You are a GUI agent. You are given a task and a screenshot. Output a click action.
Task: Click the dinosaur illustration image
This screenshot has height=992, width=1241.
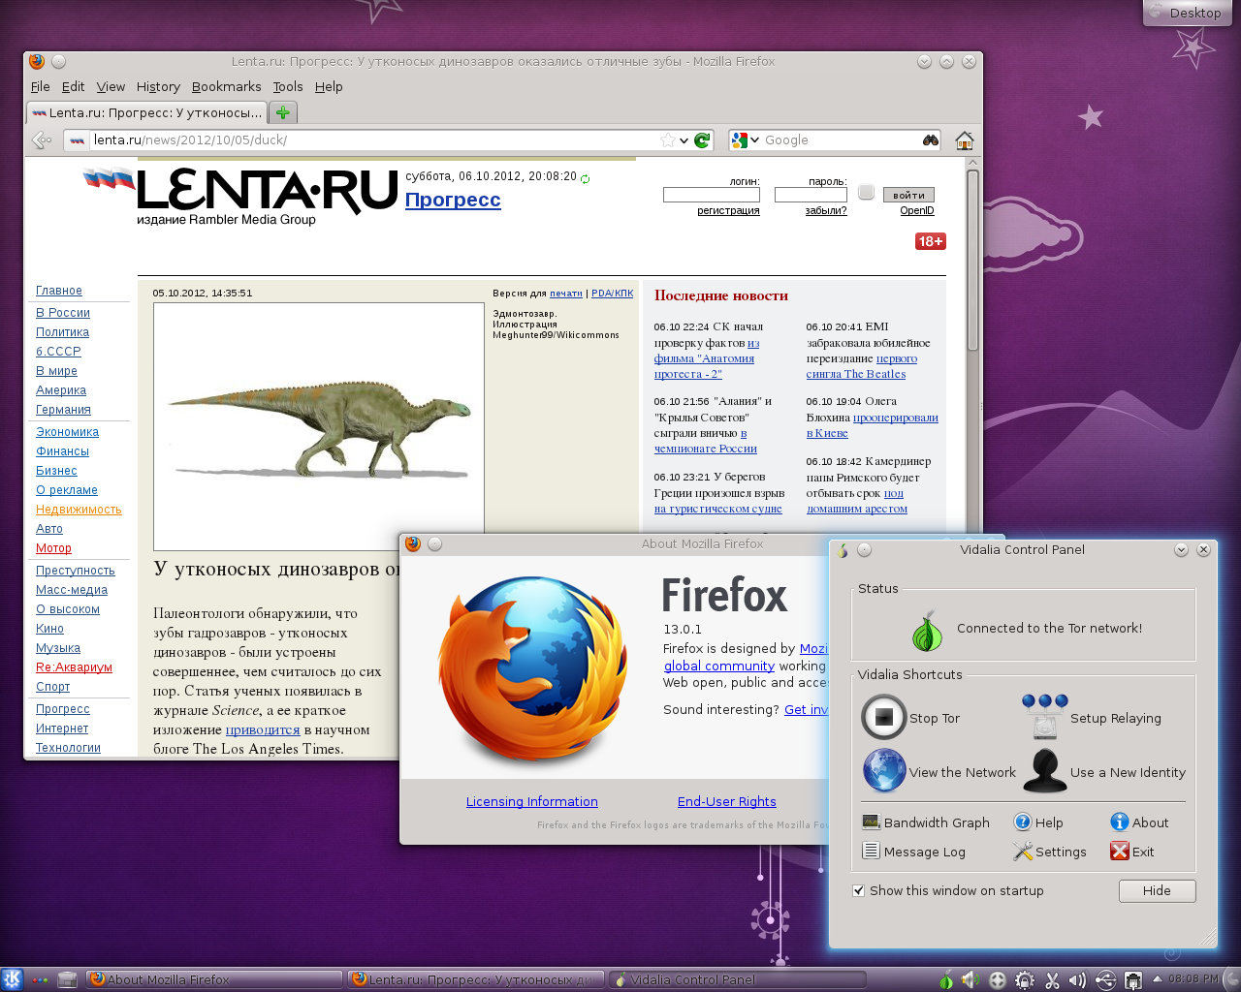319,426
